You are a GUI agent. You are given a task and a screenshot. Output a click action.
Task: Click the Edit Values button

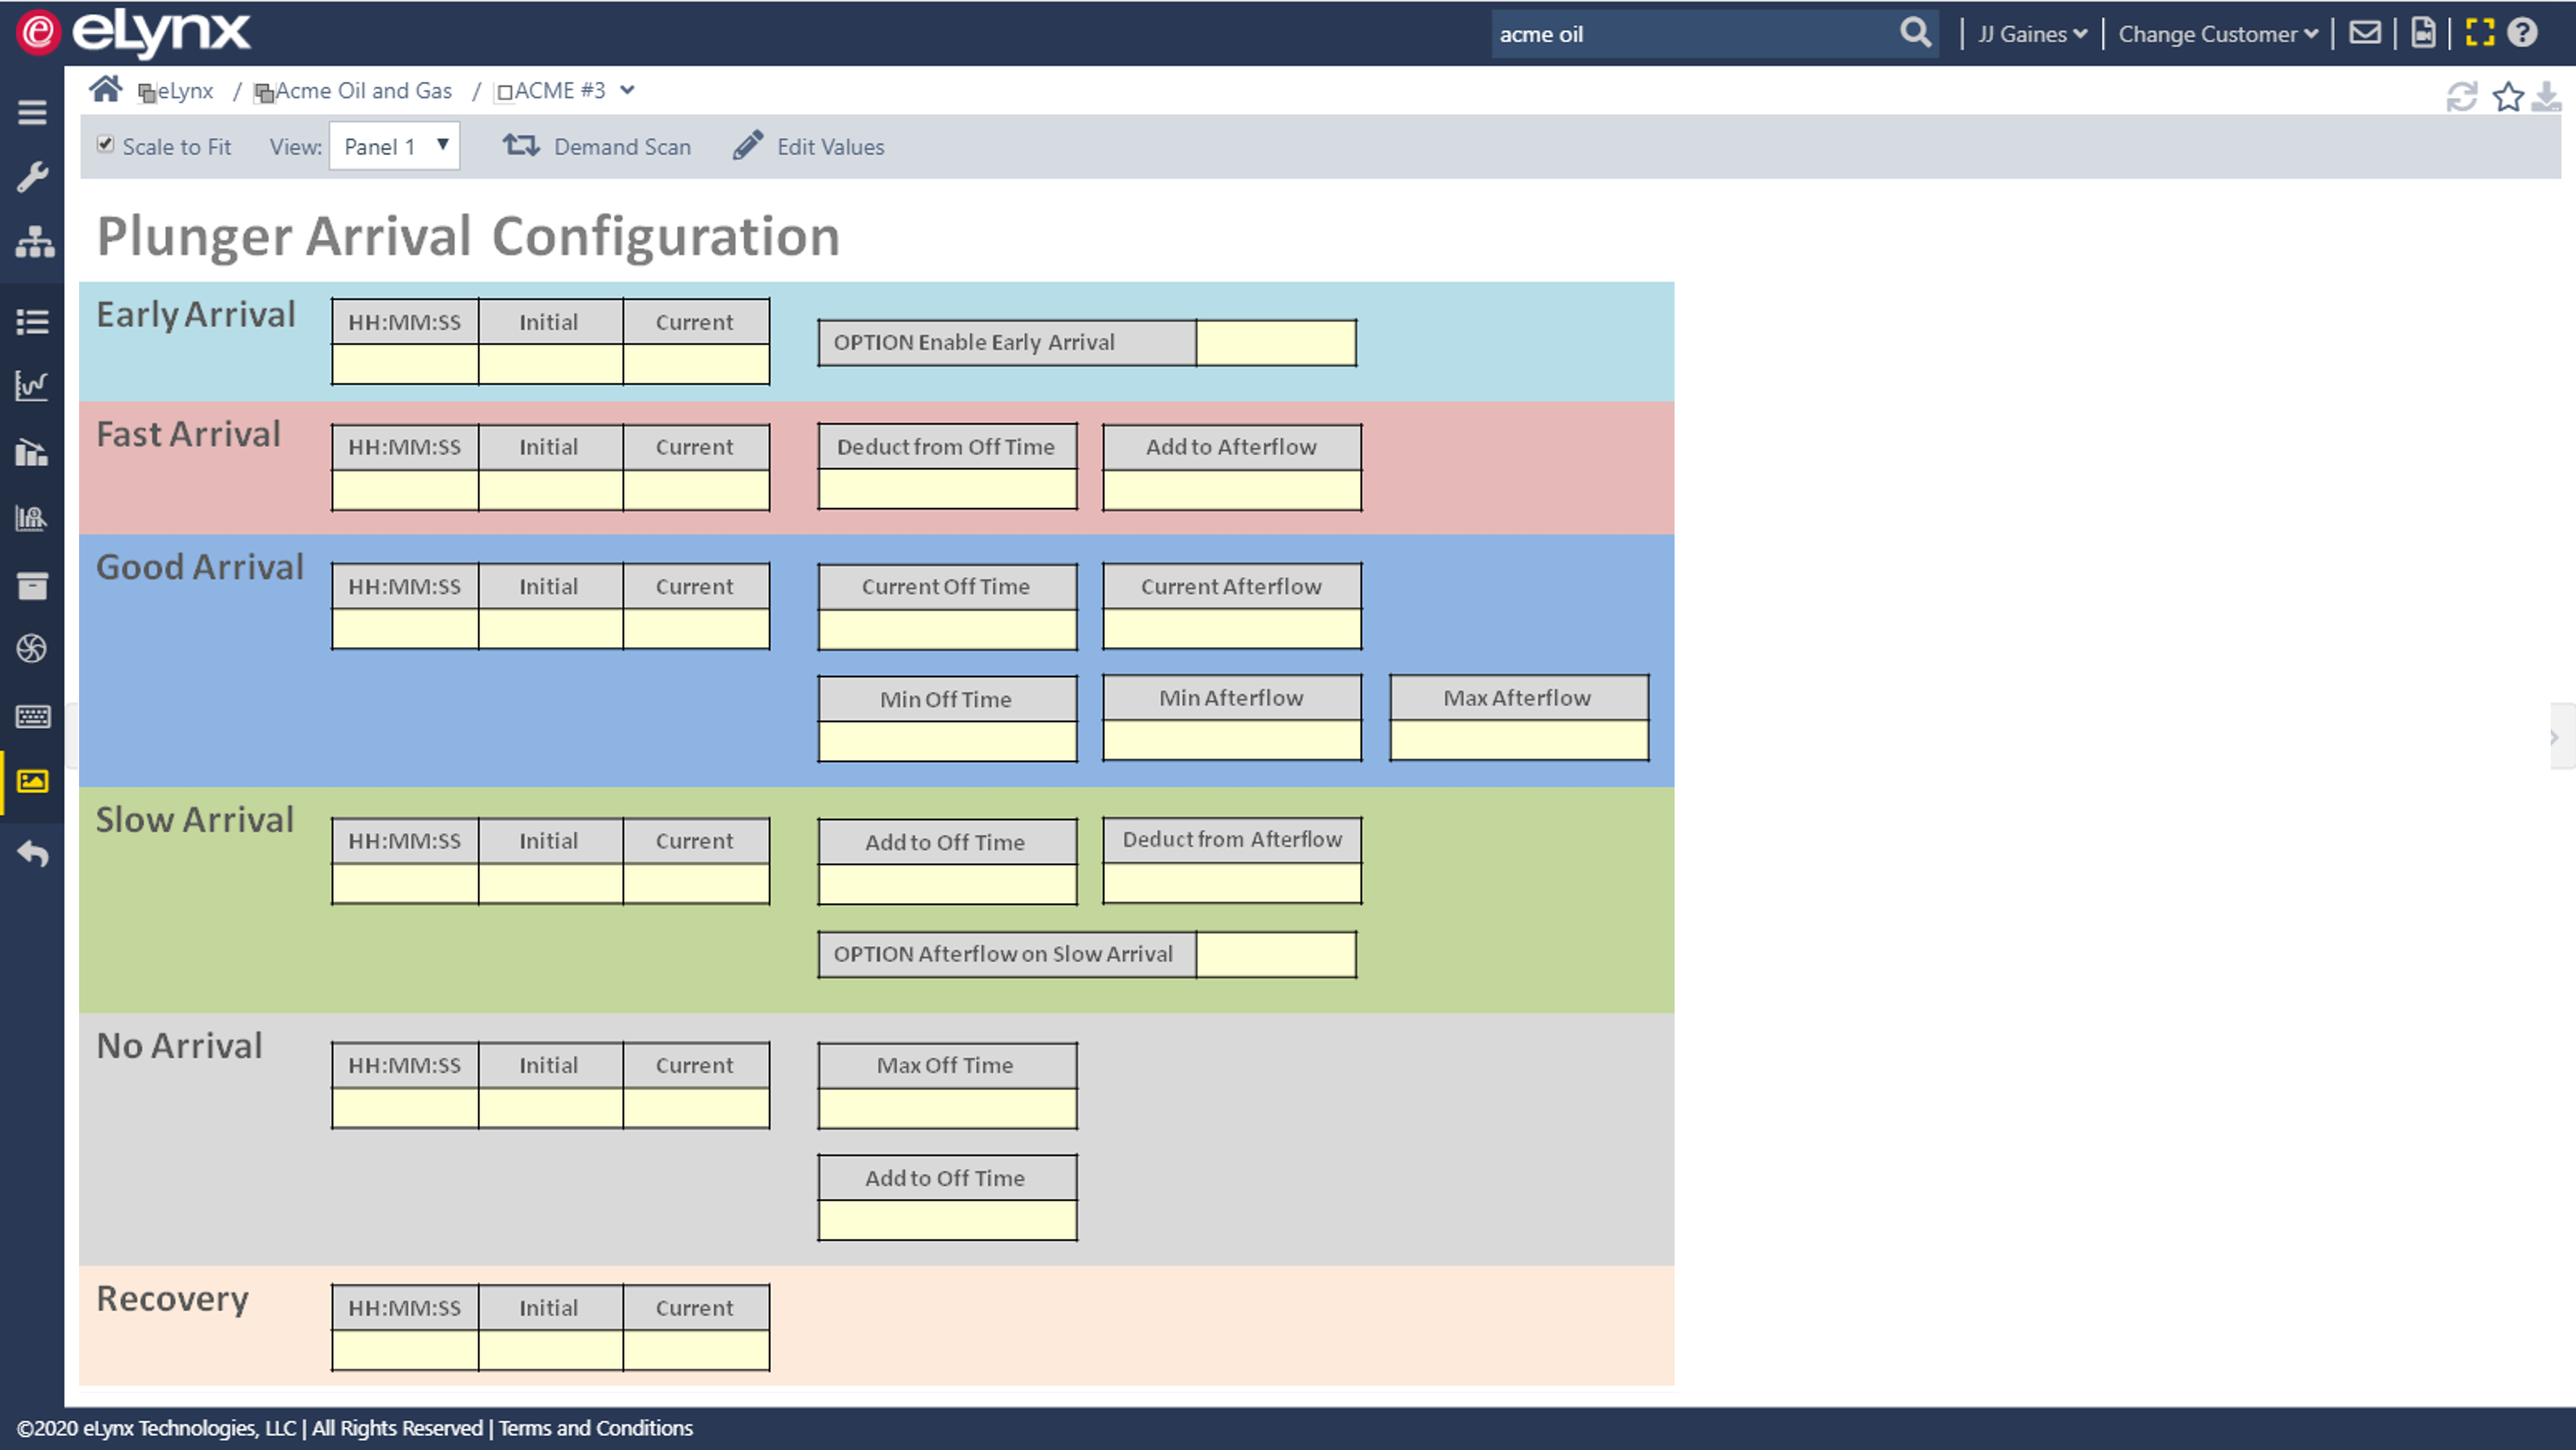tap(808, 146)
